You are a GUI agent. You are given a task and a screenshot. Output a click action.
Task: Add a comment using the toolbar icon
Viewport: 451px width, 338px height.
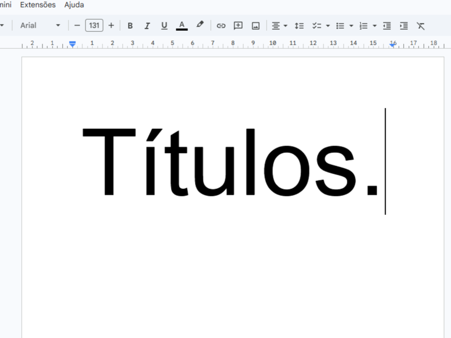point(238,26)
